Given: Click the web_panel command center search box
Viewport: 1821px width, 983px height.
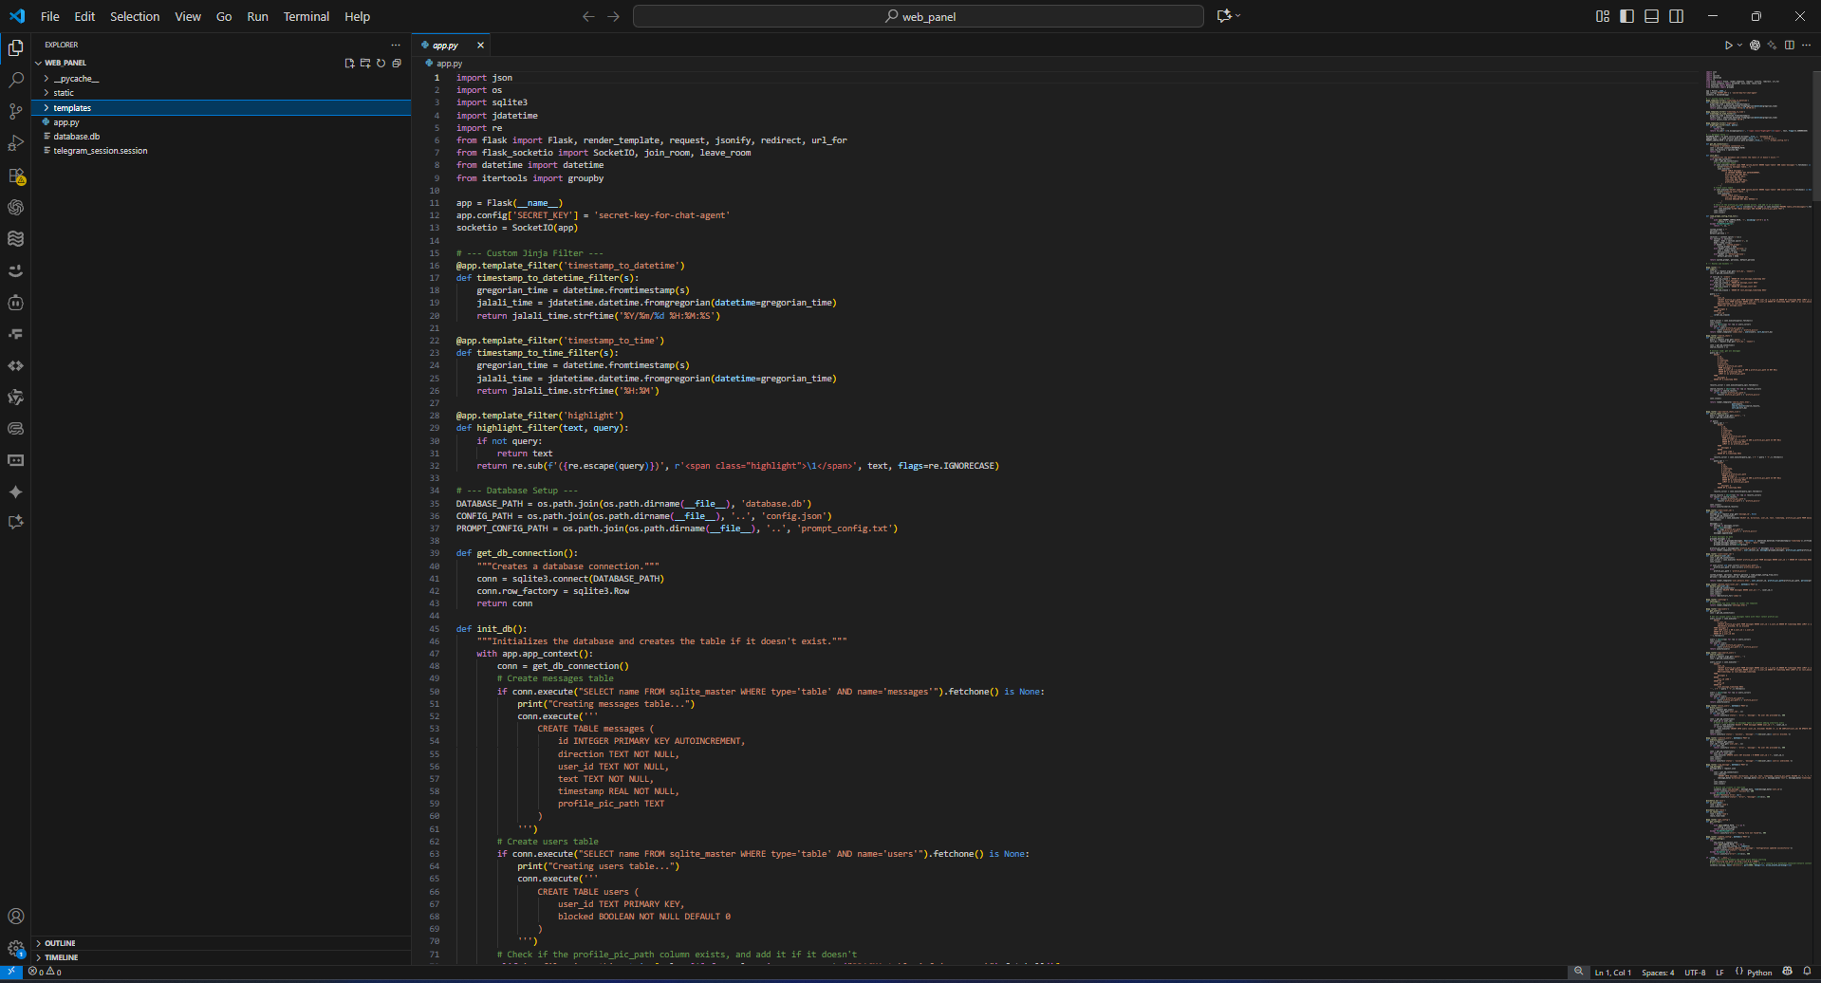Looking at the screenshot, I should click(918, 16).
